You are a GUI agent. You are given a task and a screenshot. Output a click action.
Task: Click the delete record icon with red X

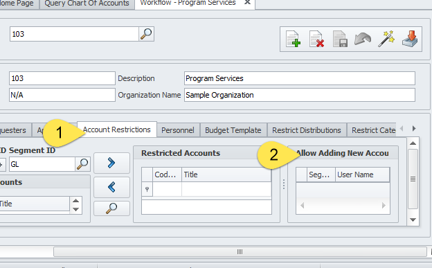click(316, 39)
